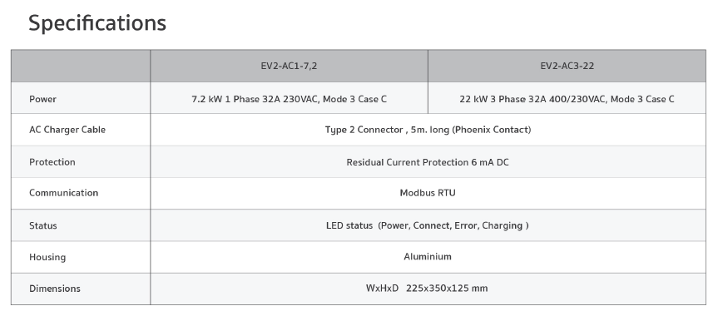
Task: Select the Dimensions row label
Action: pyautogui.click(x=55, y=289)
